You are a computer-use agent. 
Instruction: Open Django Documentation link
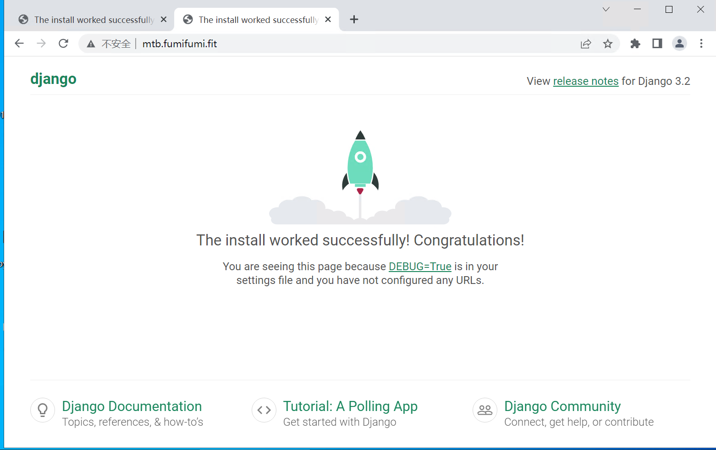pyautogui.click(x=132, y=406)
